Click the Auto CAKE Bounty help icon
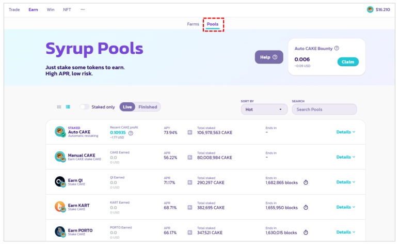 [337, 48]
